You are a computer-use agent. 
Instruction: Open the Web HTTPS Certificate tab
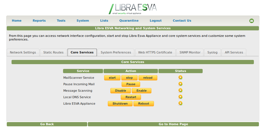[155, 52]
